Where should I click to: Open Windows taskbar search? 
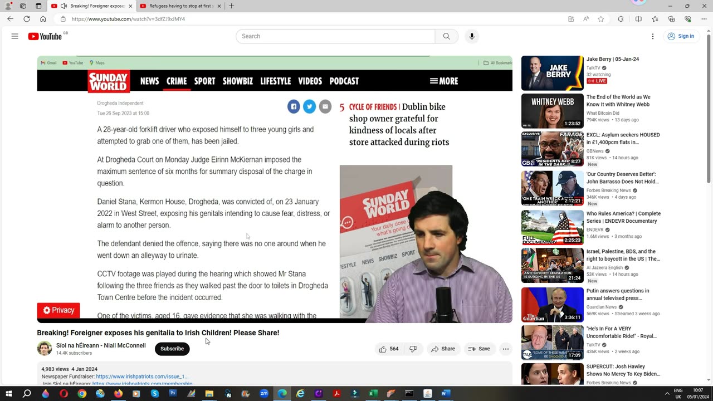[26, 393]
